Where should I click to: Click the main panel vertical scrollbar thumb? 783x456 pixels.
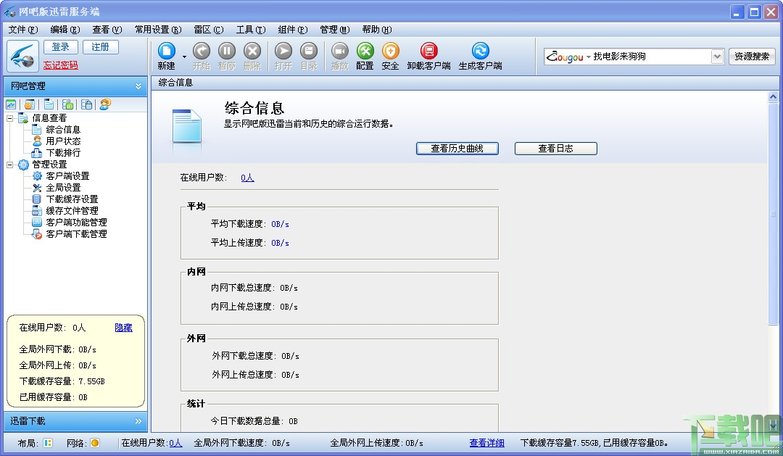click(x=773, y=213)
